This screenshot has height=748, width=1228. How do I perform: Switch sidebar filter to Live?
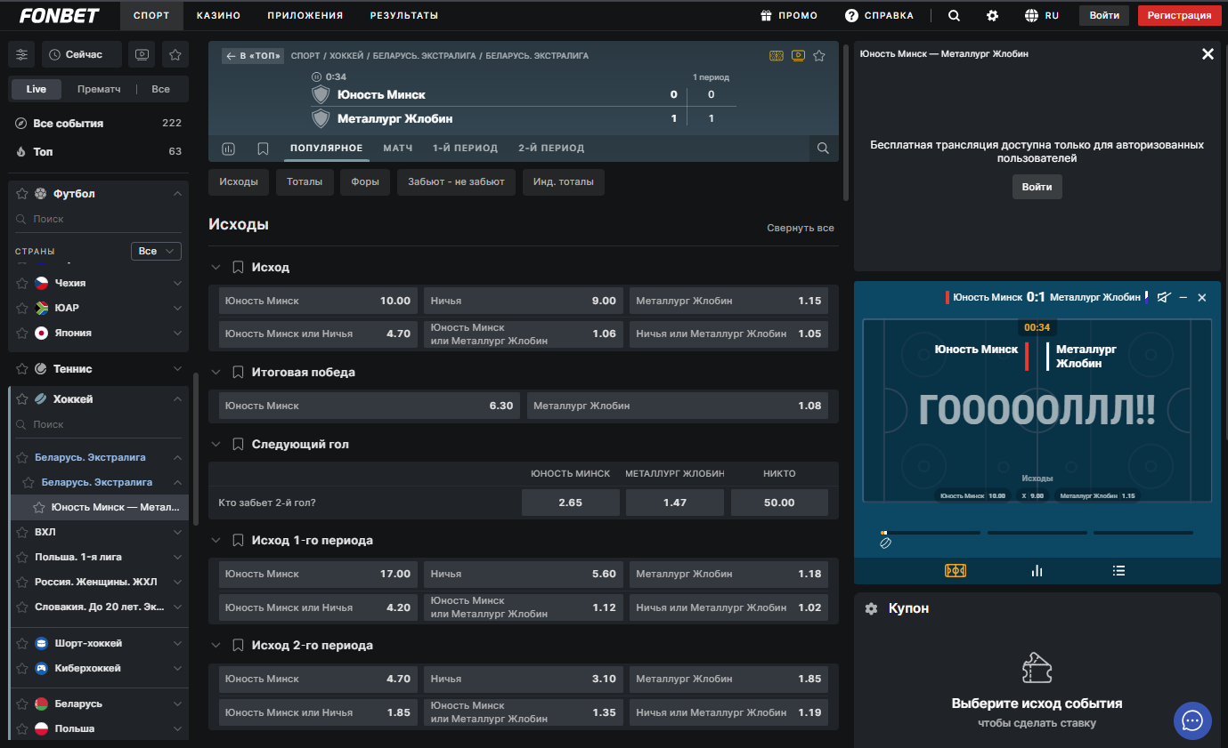[37, 89]
